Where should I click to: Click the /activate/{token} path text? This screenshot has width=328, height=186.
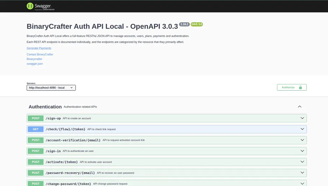pos(62,162)
